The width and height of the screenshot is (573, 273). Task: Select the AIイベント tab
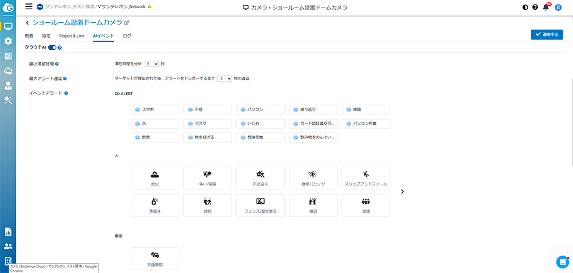coord(103,35)
